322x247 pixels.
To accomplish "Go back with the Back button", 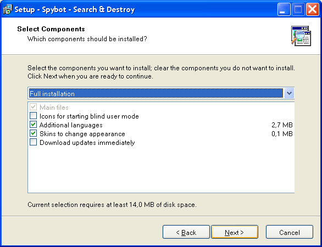I will tap(186, 232).
